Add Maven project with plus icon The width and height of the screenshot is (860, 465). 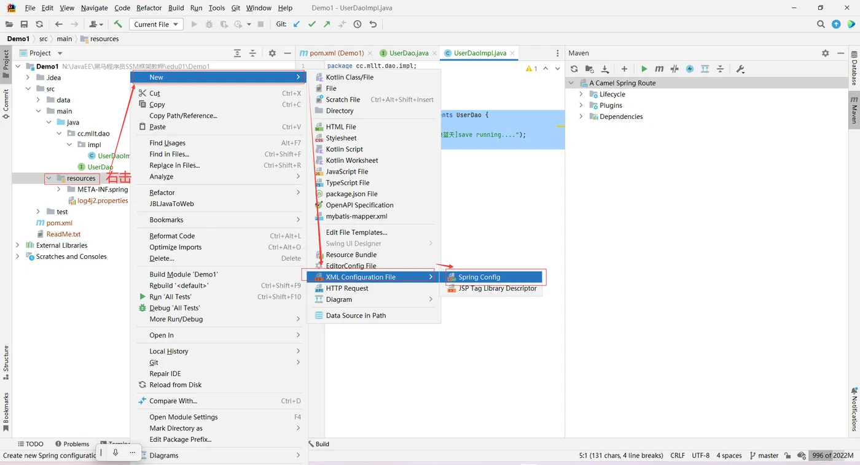624,69
